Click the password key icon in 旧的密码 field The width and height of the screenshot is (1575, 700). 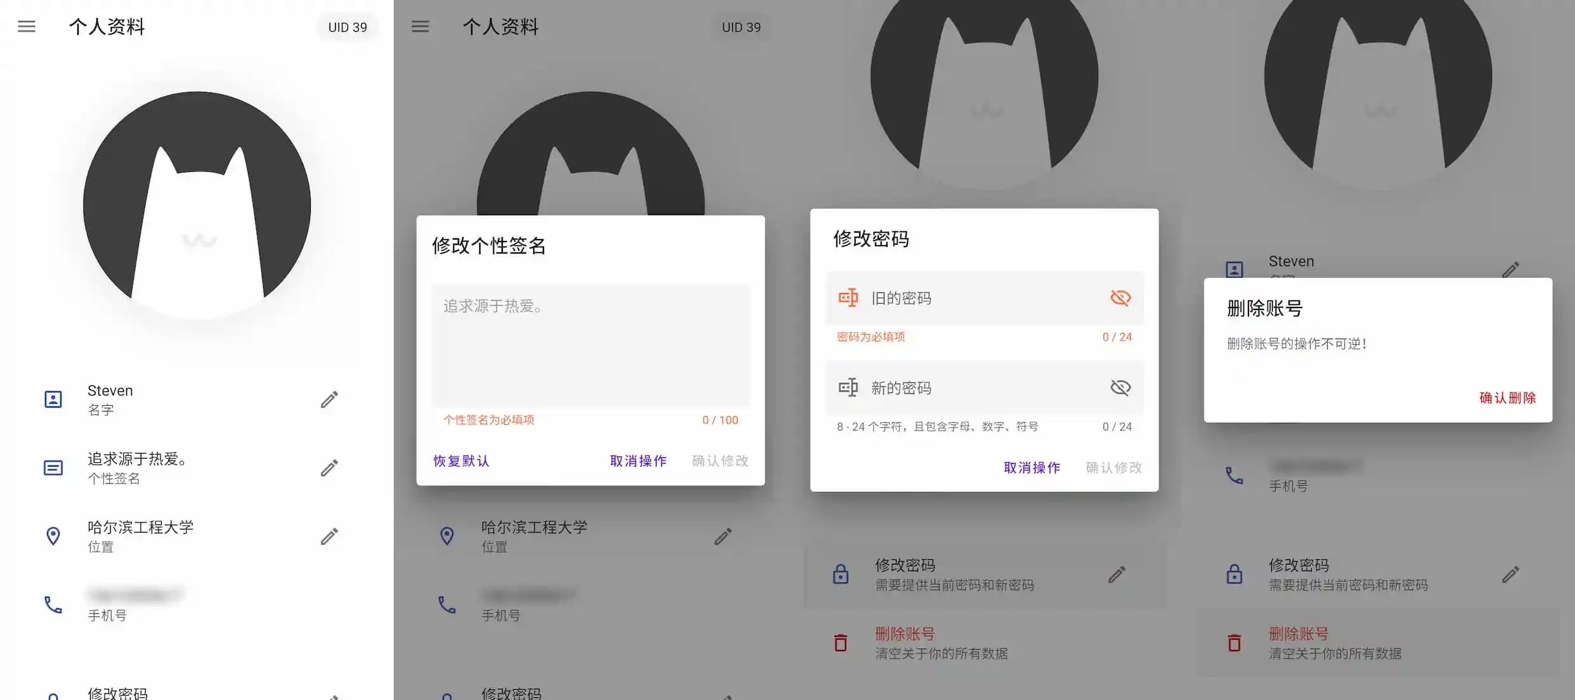tap(848, 298)
